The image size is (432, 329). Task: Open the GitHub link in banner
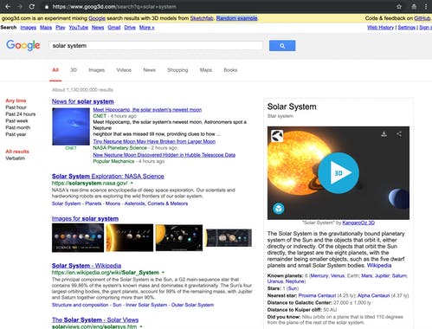coord(422,18)
